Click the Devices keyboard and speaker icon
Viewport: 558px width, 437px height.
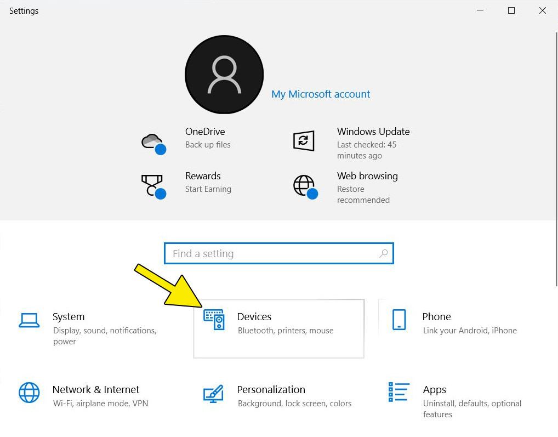pyautogui.click(x=214, y=319)
